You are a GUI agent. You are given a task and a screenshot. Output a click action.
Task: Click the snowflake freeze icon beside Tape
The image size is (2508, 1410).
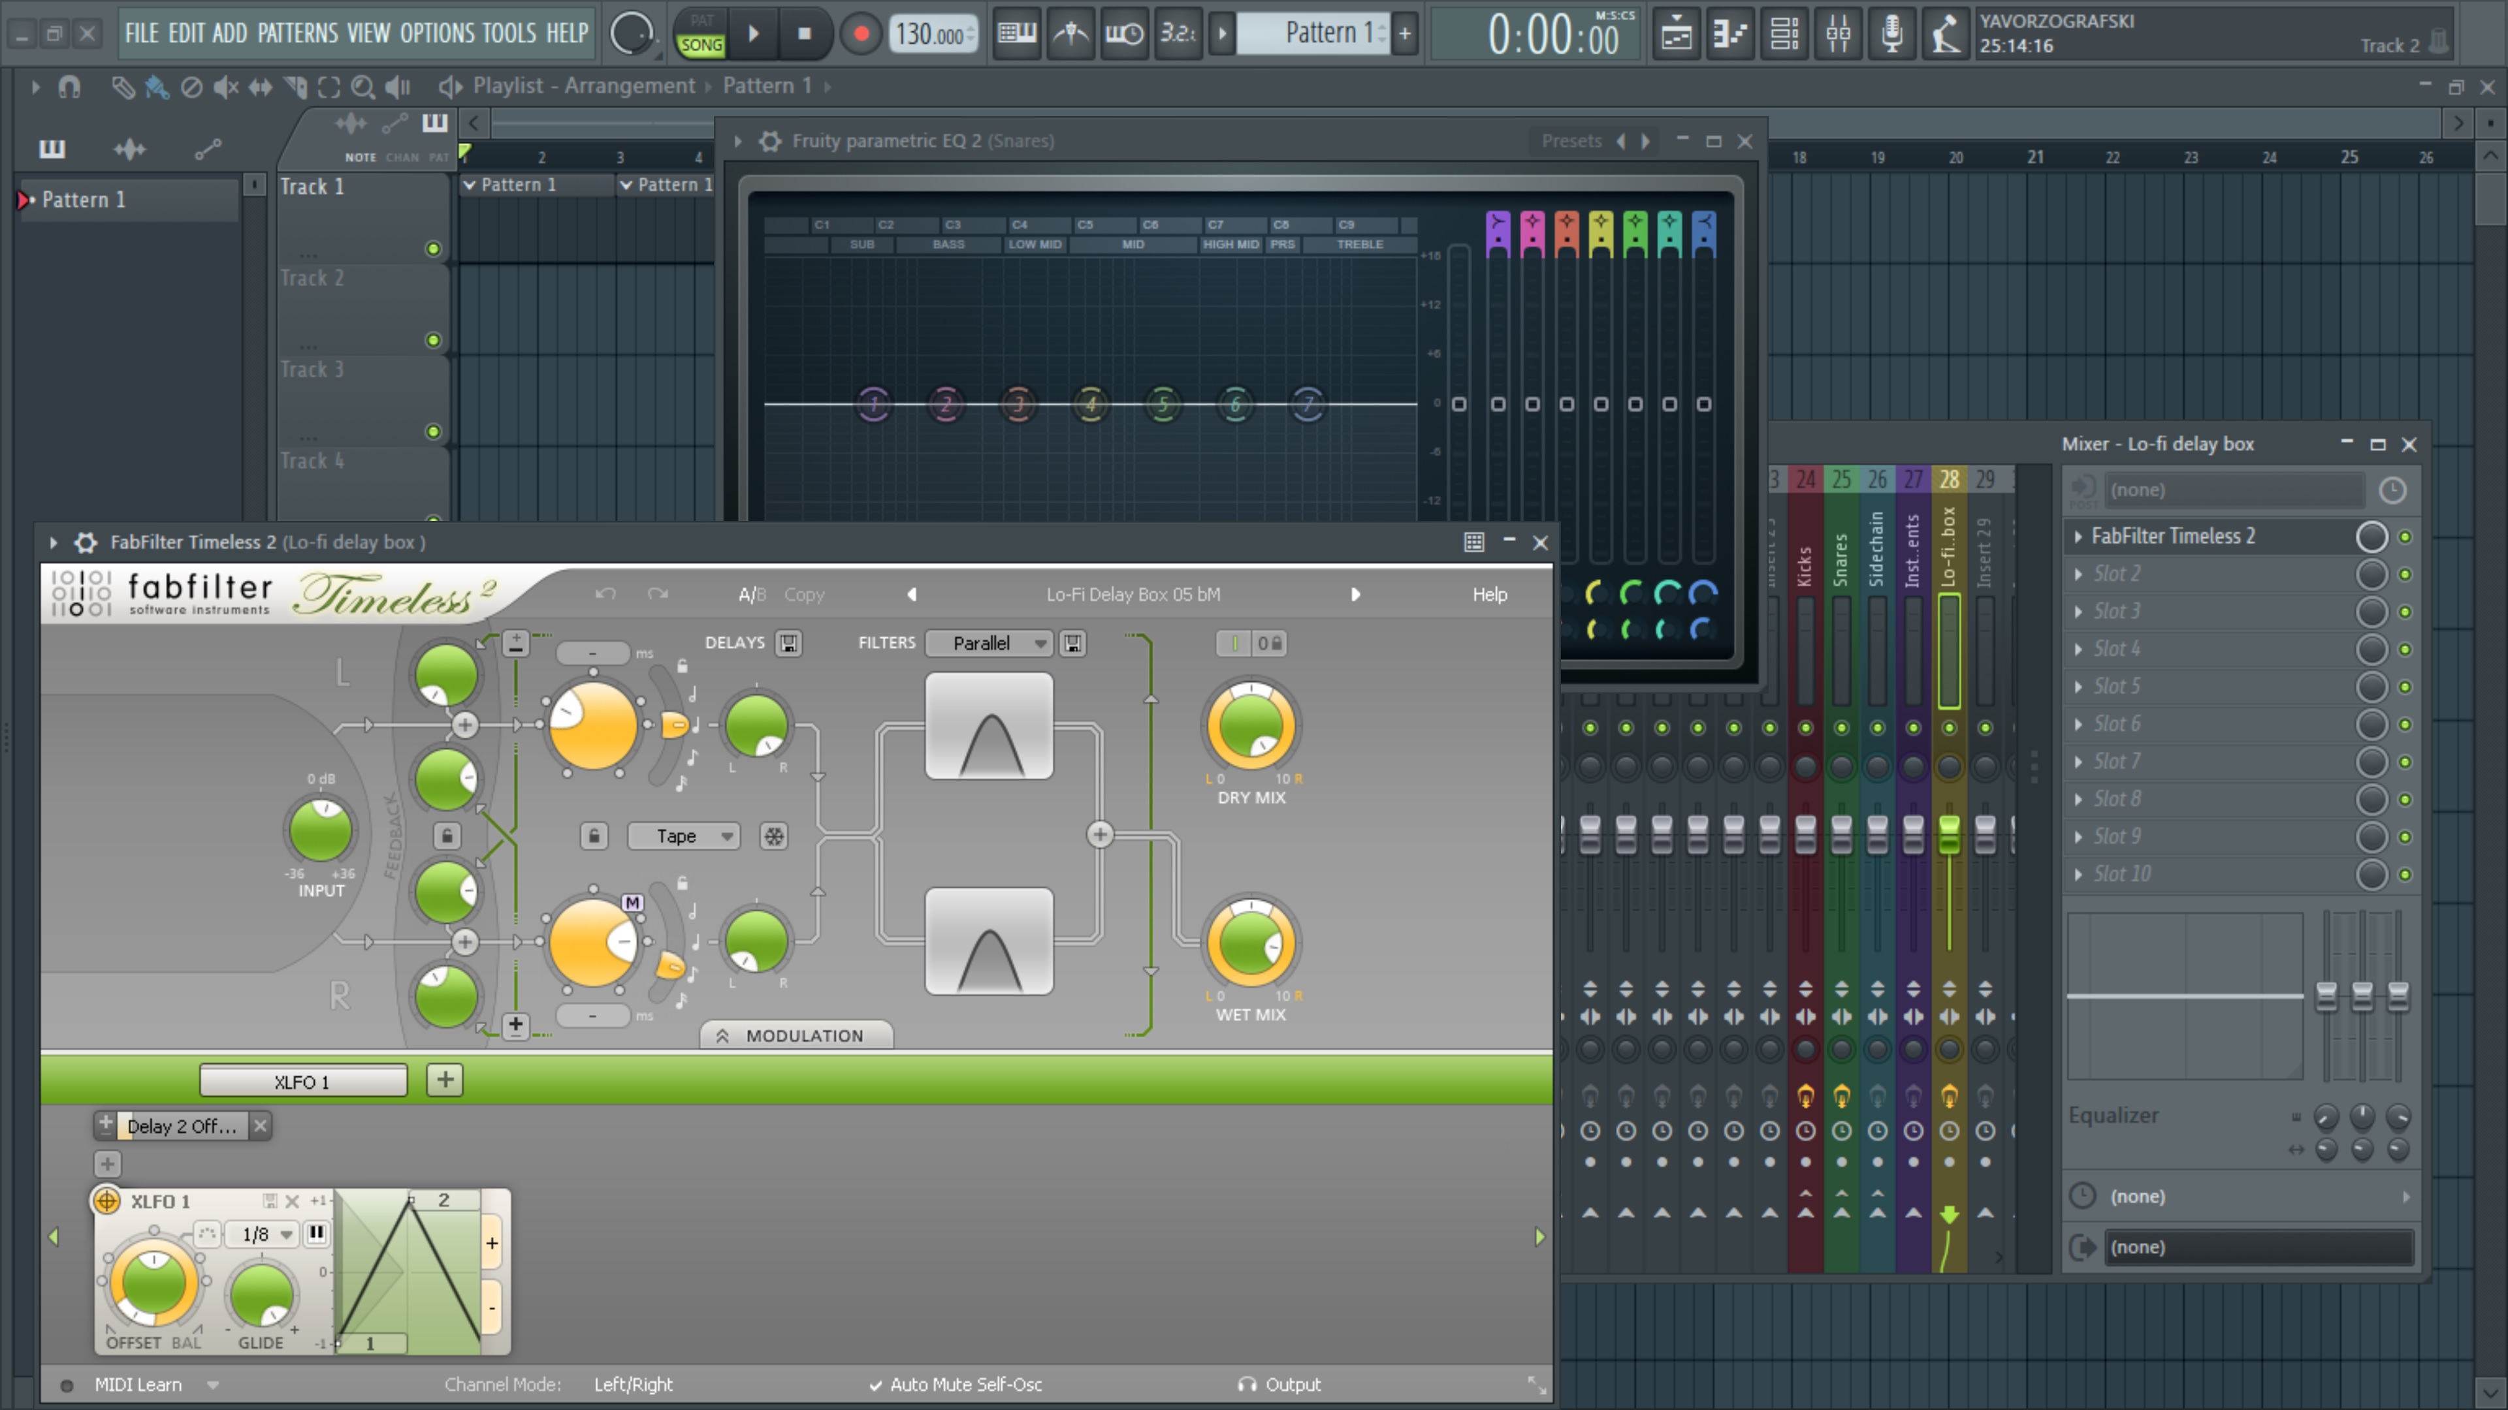click(x=774, y=837)
